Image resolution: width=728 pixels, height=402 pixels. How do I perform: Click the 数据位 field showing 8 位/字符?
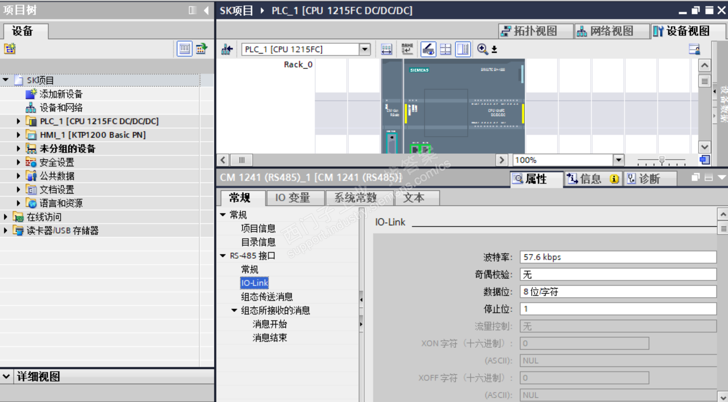point(618,292)
